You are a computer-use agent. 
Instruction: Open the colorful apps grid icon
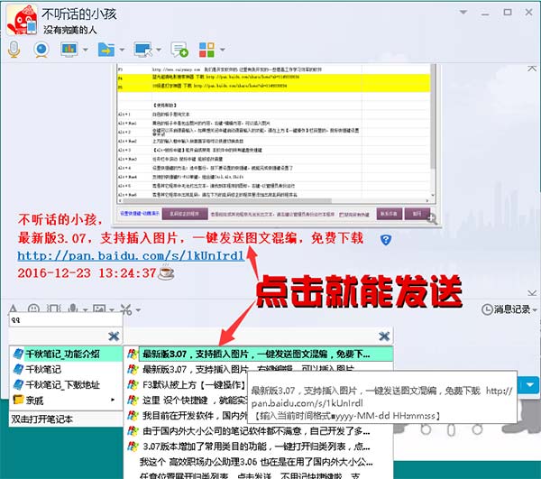tap(206, 50)
